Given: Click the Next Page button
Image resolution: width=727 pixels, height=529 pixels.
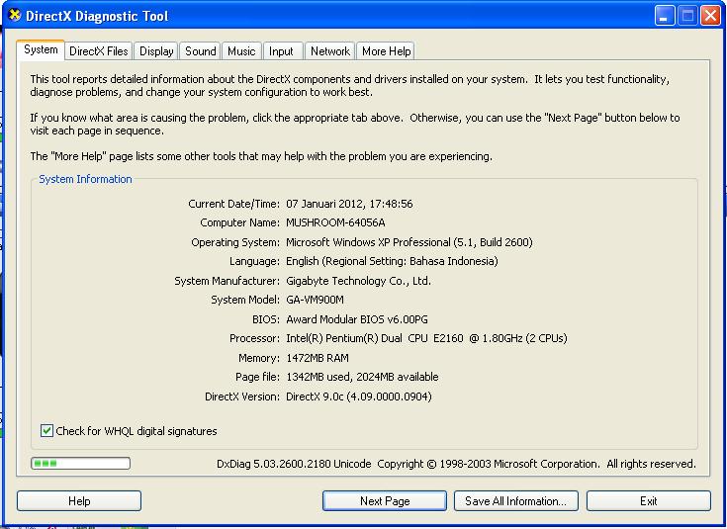Looking at the screenshot, I should coord(385,501).
